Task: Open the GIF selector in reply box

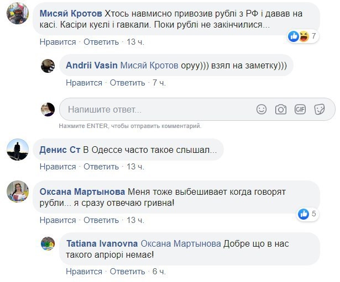Action: pyautogui.click(x=300, y=109)
